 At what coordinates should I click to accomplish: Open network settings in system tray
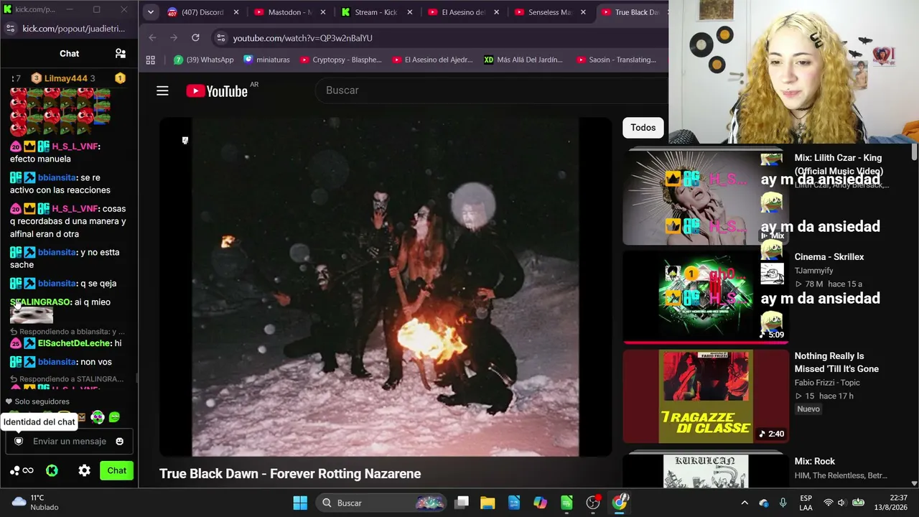click(829, 503)
